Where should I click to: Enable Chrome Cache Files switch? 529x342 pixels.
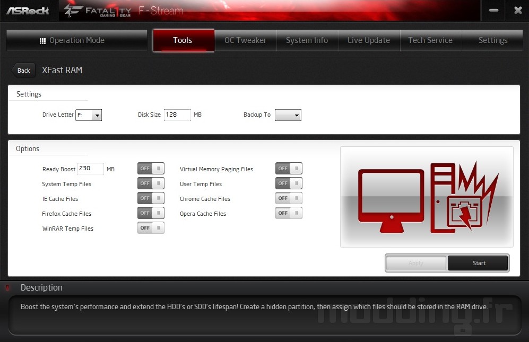pyautogui.click(x=289, y=198)
